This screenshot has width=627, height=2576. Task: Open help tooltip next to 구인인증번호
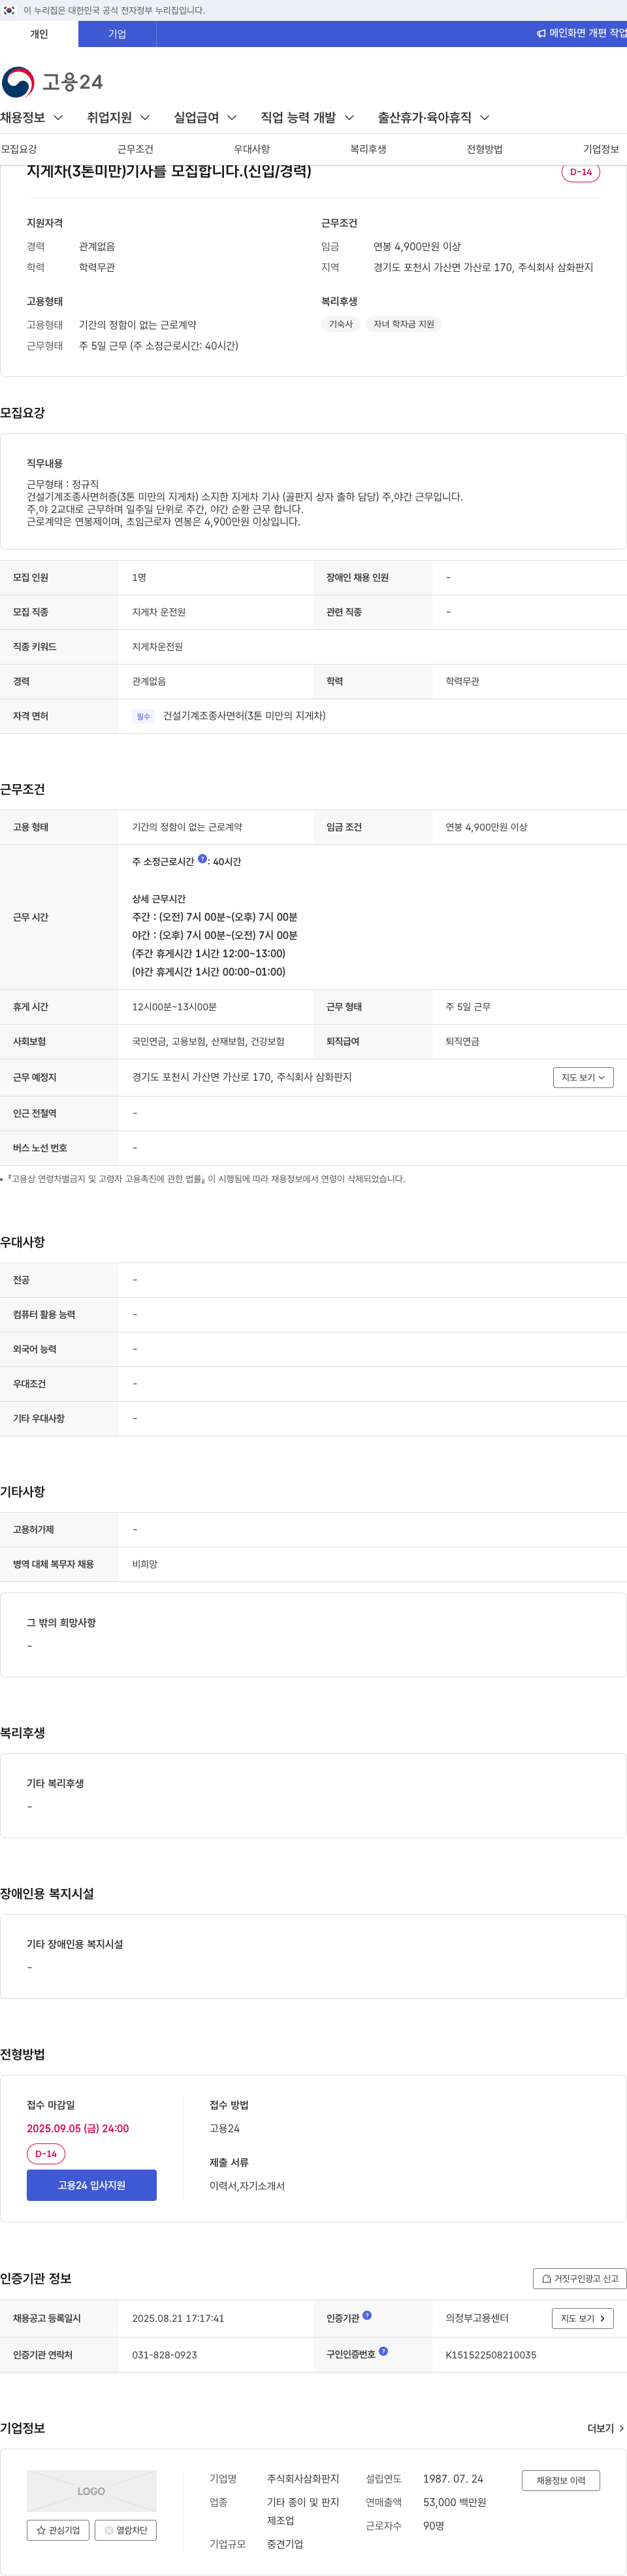(x=383, y=2351)
